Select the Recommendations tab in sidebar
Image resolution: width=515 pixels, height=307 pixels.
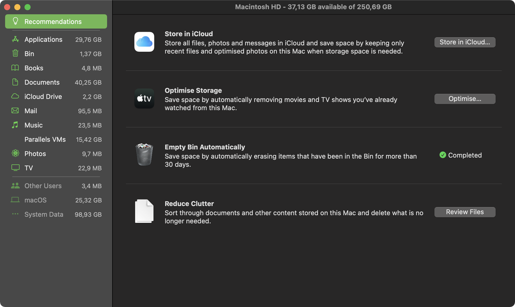56,21
